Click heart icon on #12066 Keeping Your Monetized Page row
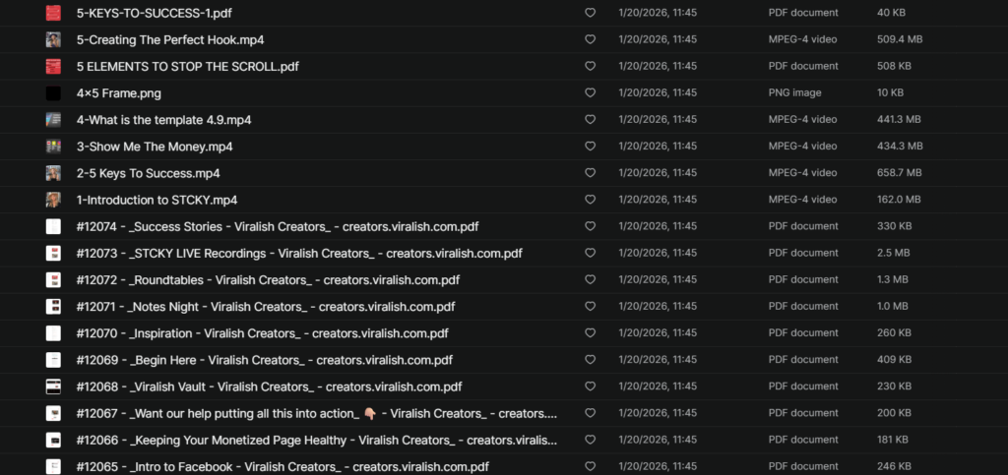The width and height of the screenshot is (1008, 475). coord(590,440)
